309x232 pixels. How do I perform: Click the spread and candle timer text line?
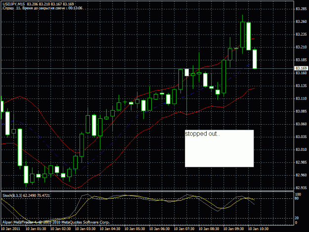[43, 8]
